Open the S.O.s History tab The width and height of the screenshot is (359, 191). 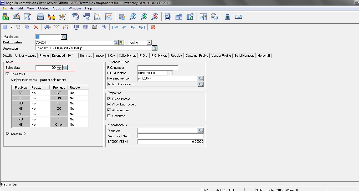(127, 56)
